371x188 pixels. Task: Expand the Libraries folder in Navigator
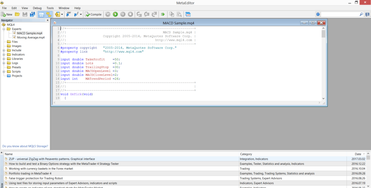pos(4,59)
